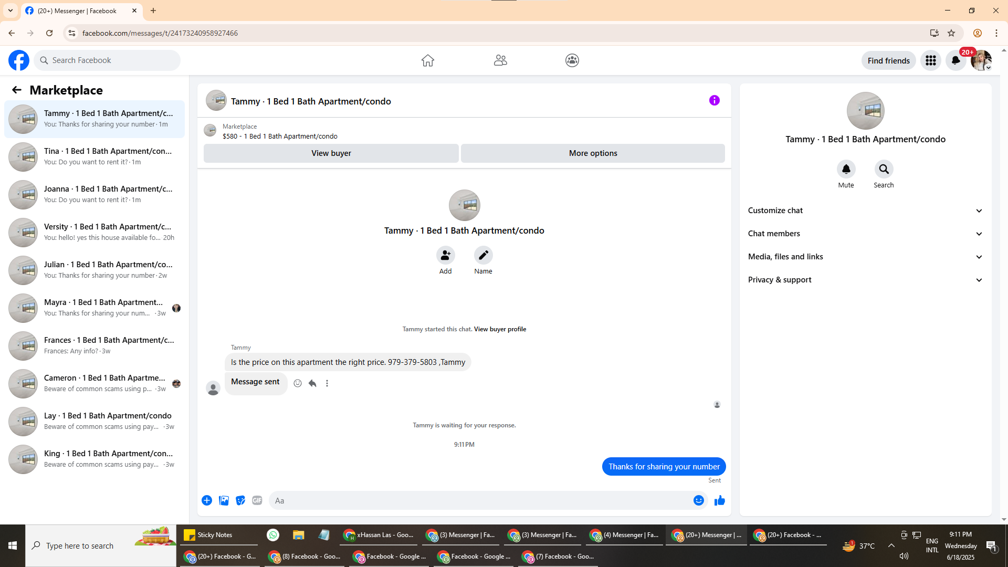Open Mayra apartment conversation

(94, 308)
